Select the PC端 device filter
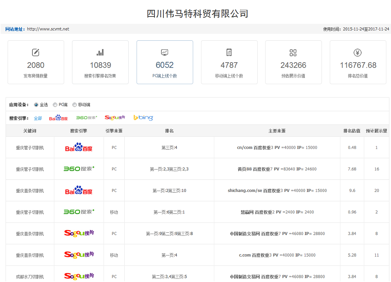Image resolution: width=391 pixels, height=282 pixels. point(54,105)
